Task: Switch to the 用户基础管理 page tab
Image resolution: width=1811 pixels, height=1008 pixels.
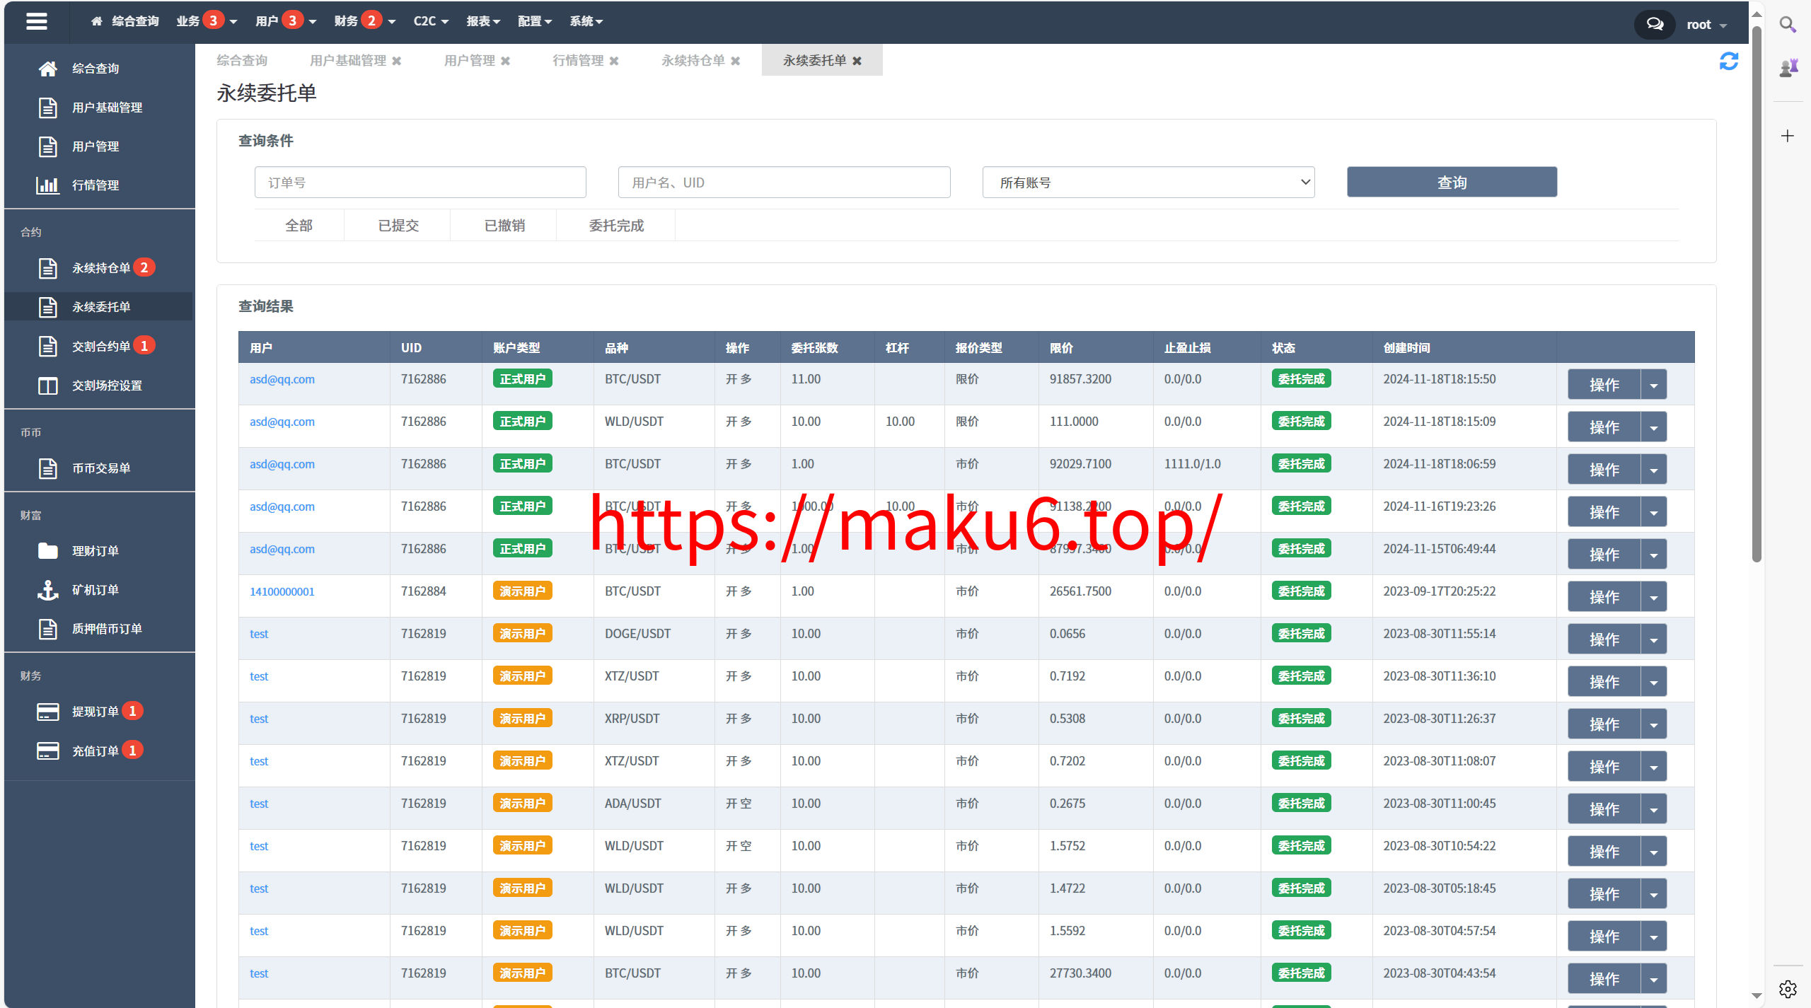Action: pyautogui.click(x=348, y=61)
